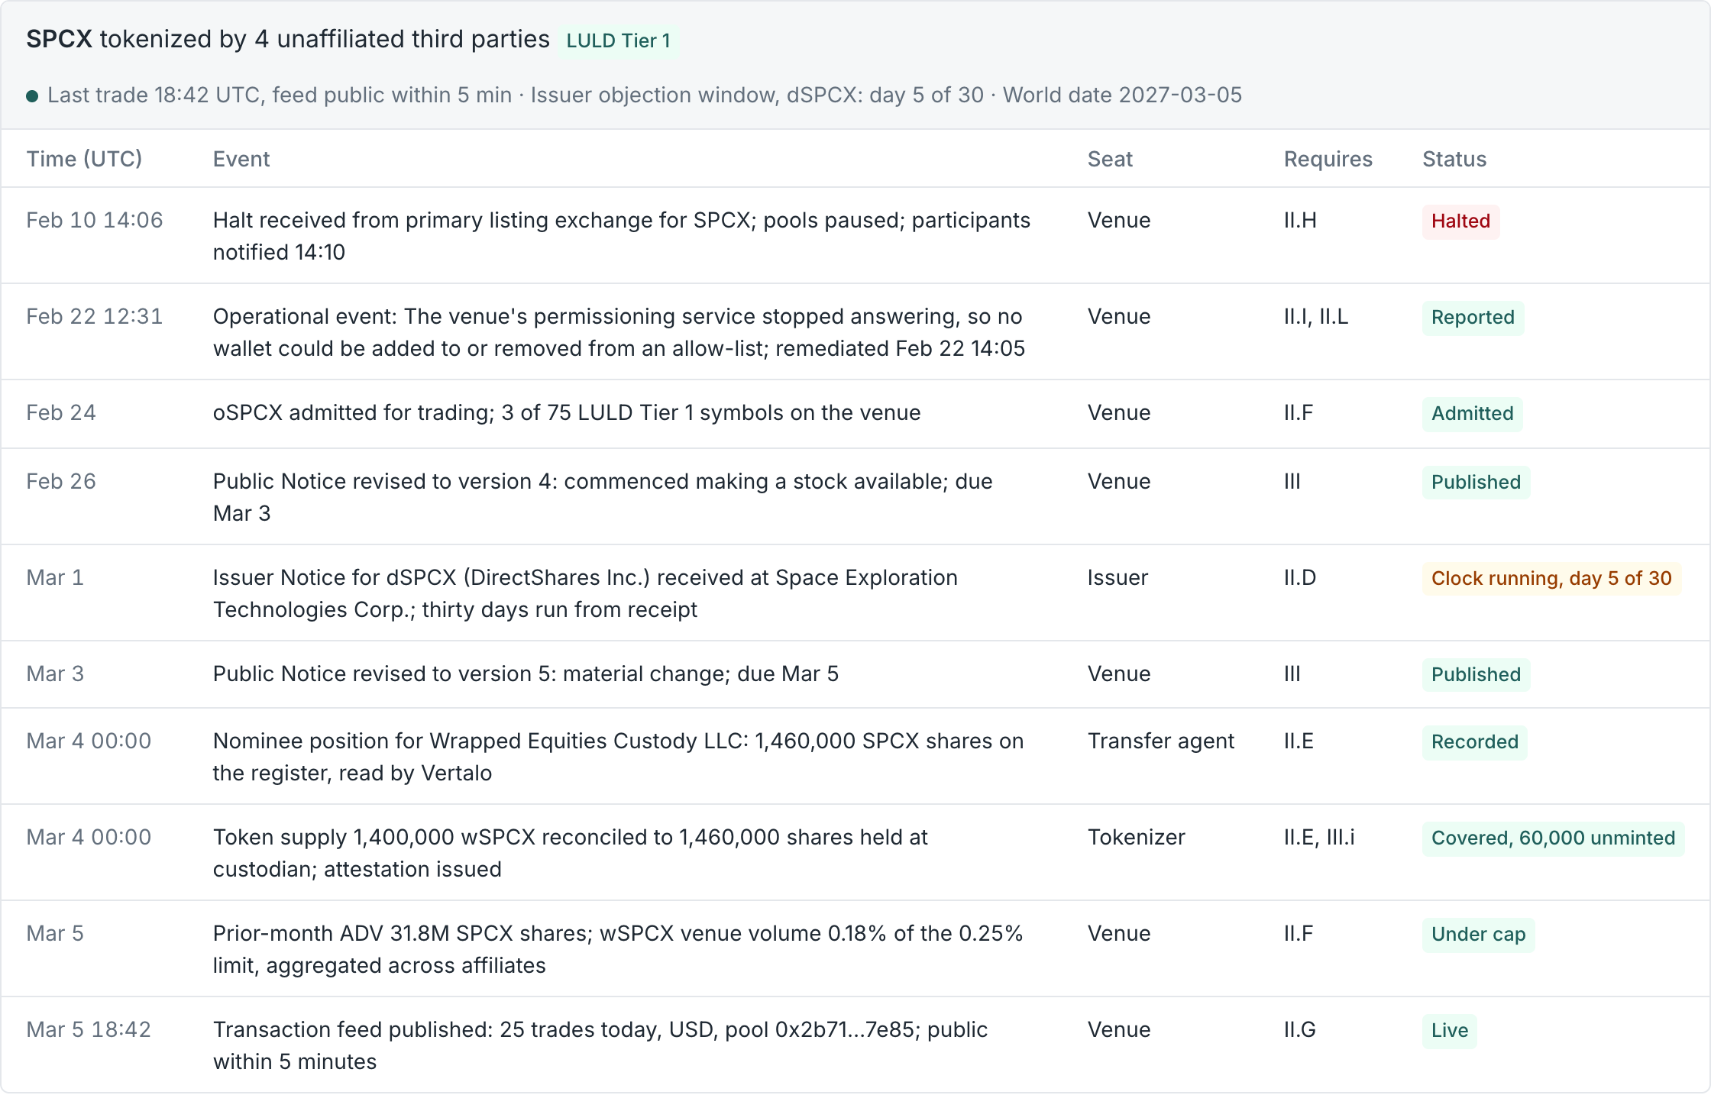The image size is (1711, 1095).
Task: Click the Recorded status badge
Action: (1474, 742)
